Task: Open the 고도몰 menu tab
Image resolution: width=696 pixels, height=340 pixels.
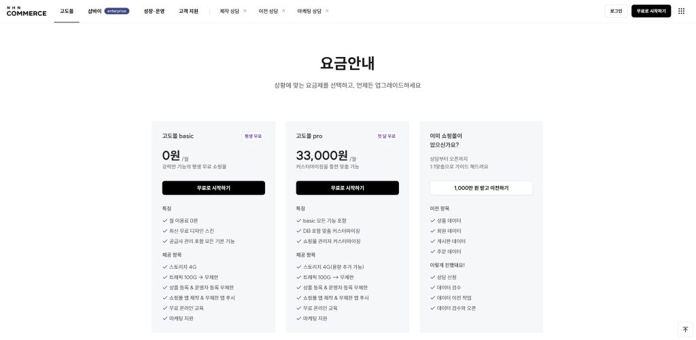Action: coord(67,11)
